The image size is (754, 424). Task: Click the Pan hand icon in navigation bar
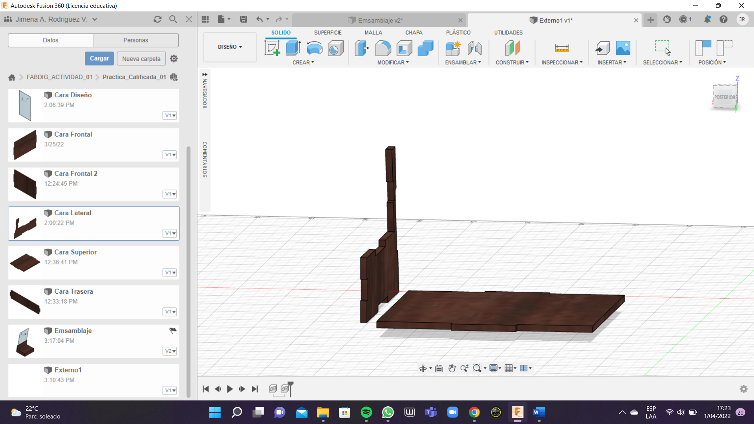click(452, 368)
